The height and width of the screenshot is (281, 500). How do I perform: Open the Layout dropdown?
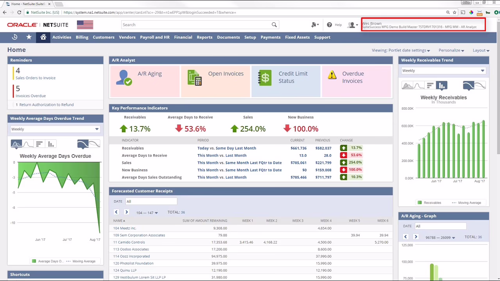pyautogui.click(x=481, y=50)
